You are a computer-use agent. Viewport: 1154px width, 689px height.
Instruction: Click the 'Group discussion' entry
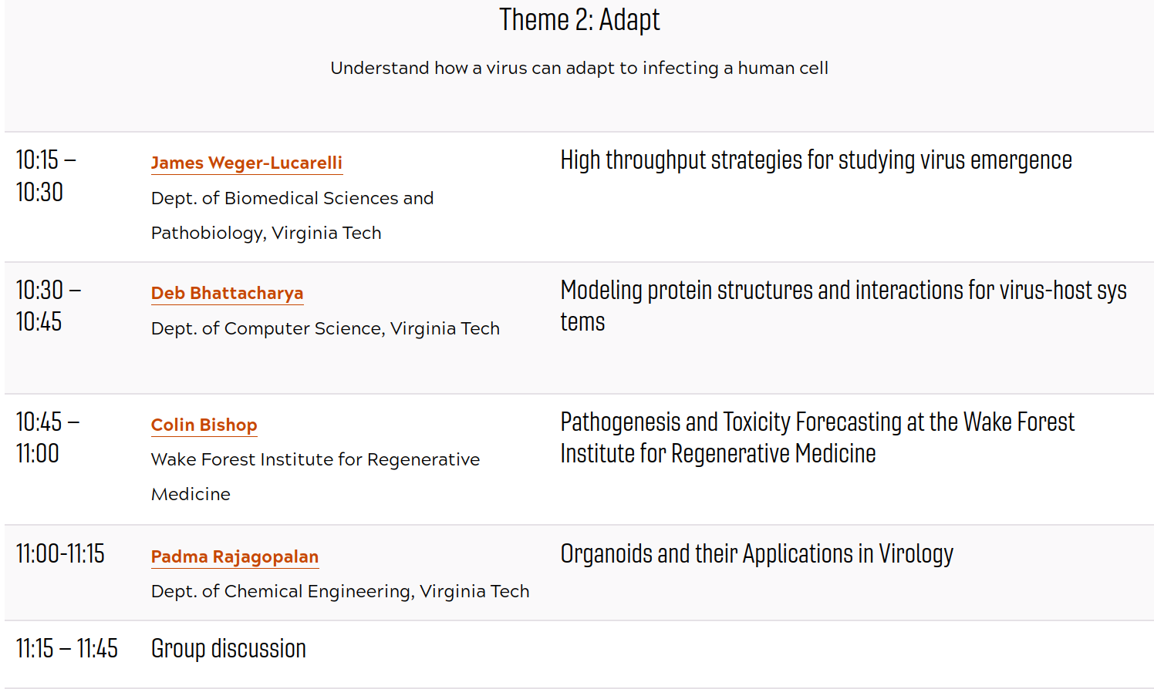coord(229,649)
